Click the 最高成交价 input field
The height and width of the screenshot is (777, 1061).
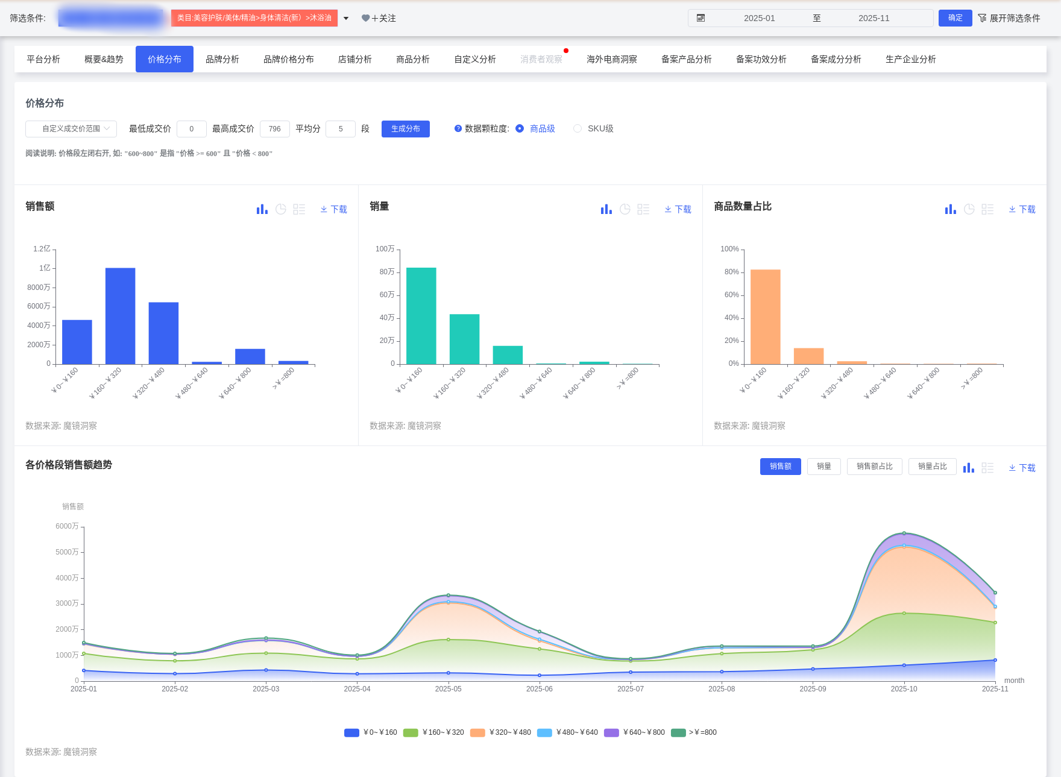click(x=275, y=128)
